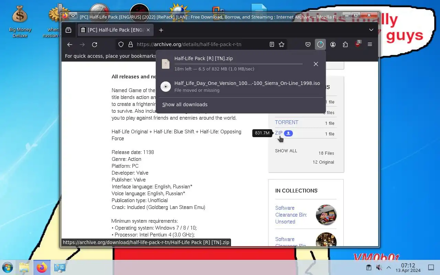Open Extensions puzzle icon
440x275 pixels.
click(345, 44)
